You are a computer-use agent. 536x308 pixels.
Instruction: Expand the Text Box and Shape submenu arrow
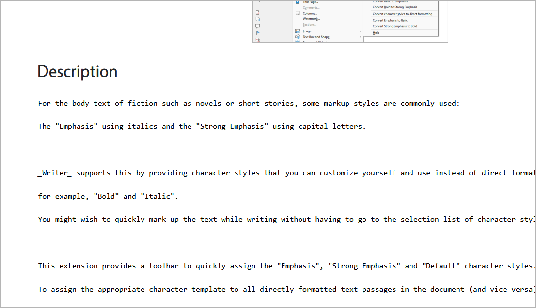click(360, 37)
